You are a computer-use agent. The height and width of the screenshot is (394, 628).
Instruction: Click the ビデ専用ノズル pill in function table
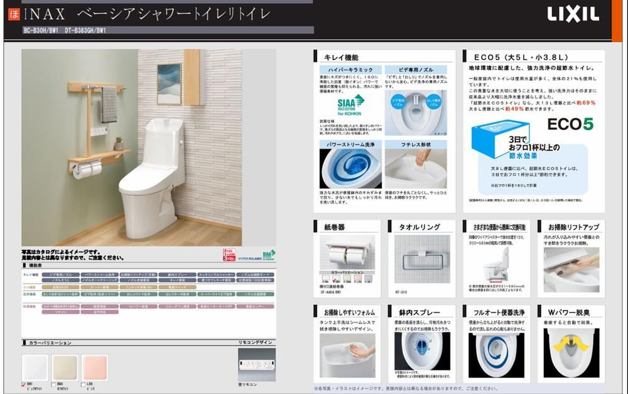tap(60, 275)
